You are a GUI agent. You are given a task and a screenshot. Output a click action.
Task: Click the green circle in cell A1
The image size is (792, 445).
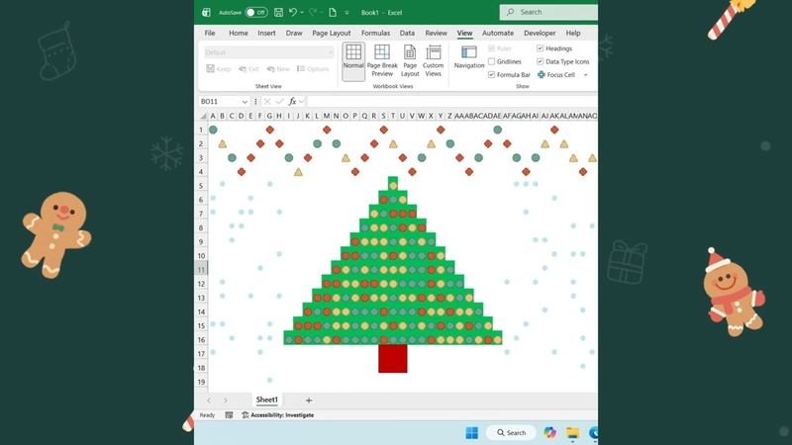[213, 130]
